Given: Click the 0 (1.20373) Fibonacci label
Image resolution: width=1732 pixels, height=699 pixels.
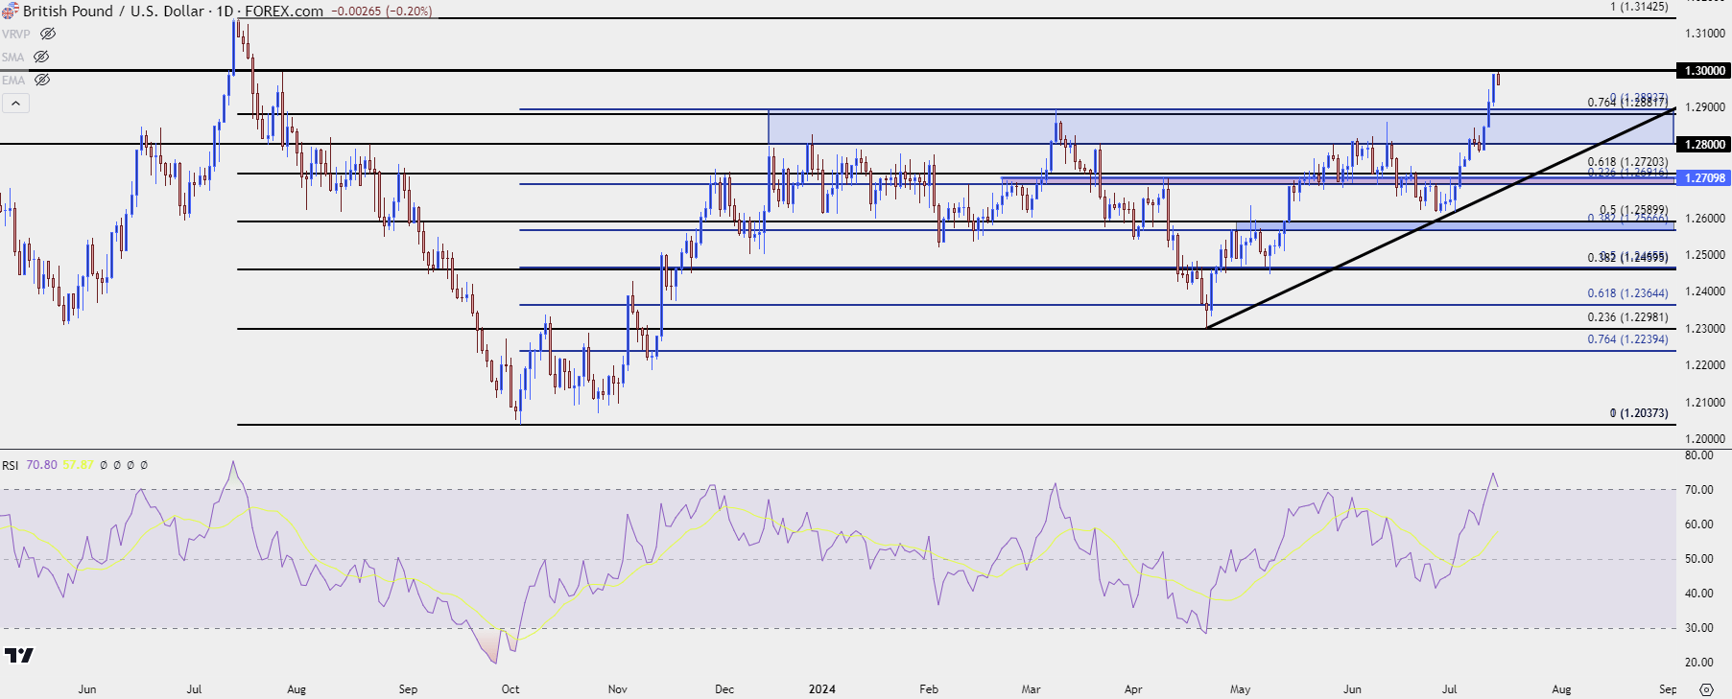Looking at the screenshot, I should point(1639,413).
